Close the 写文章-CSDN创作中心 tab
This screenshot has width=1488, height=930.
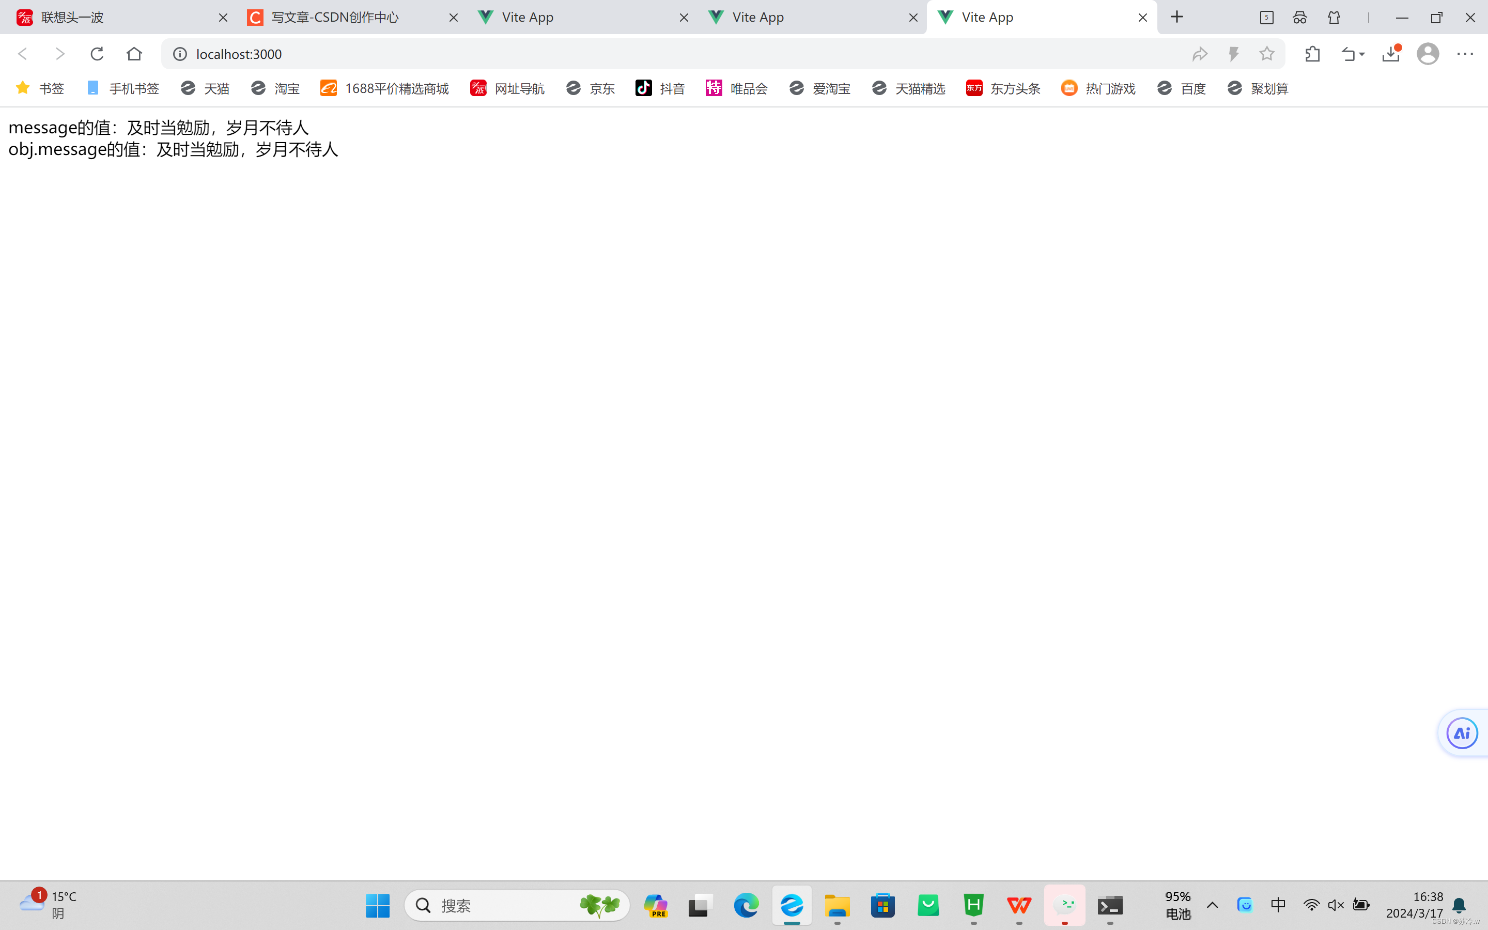click(454, 18)
